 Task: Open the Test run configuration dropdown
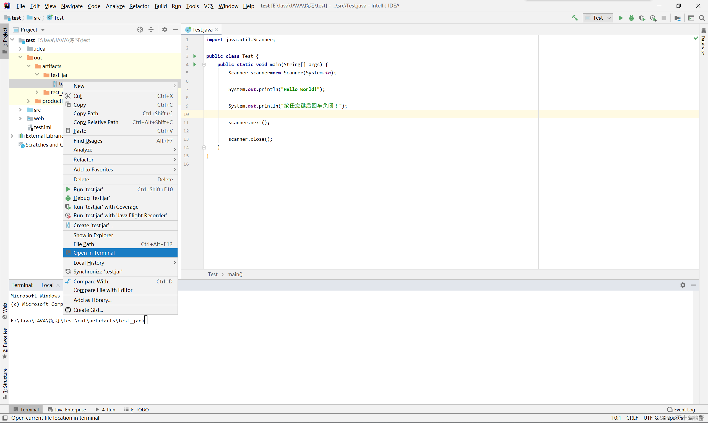[x=598, y=18]
